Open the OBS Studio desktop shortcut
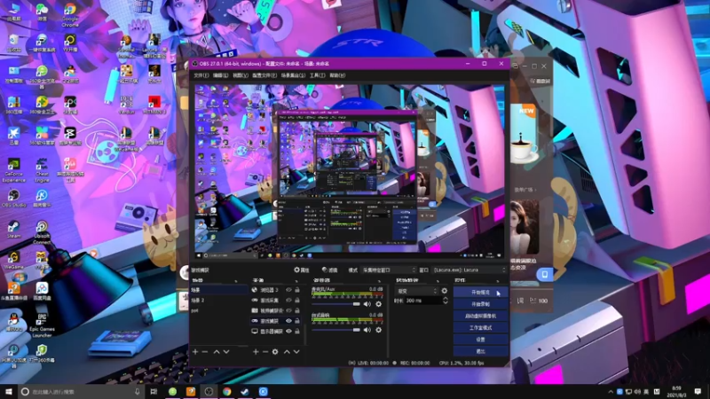 click(x=13, y=198)
